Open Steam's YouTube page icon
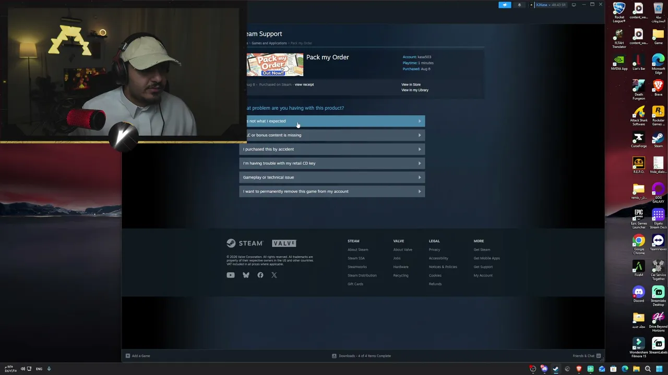668x375 pixels. 231,275
